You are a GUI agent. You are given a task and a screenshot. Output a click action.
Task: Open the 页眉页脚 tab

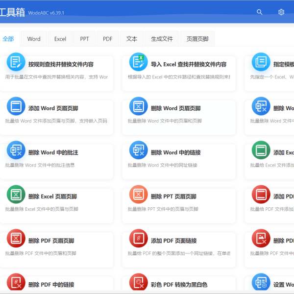197,39
